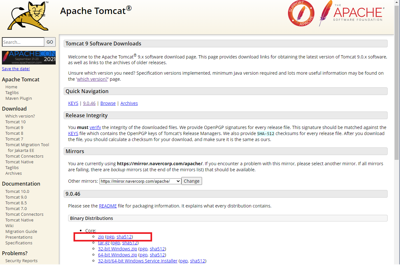
Task: Click the Tomcat 9 Software Downloads heading
Action: point(226,44)
